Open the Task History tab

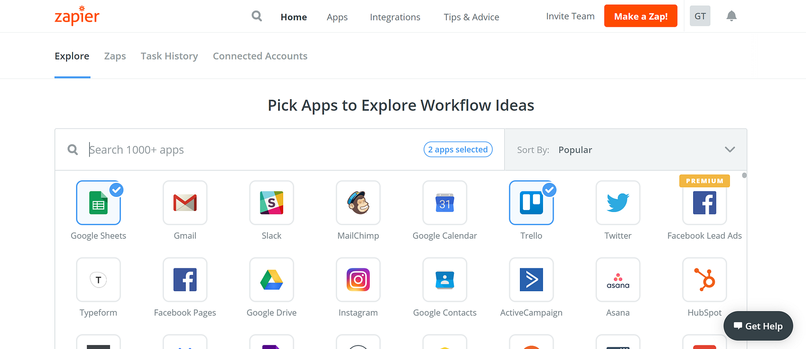pos(169,56)
